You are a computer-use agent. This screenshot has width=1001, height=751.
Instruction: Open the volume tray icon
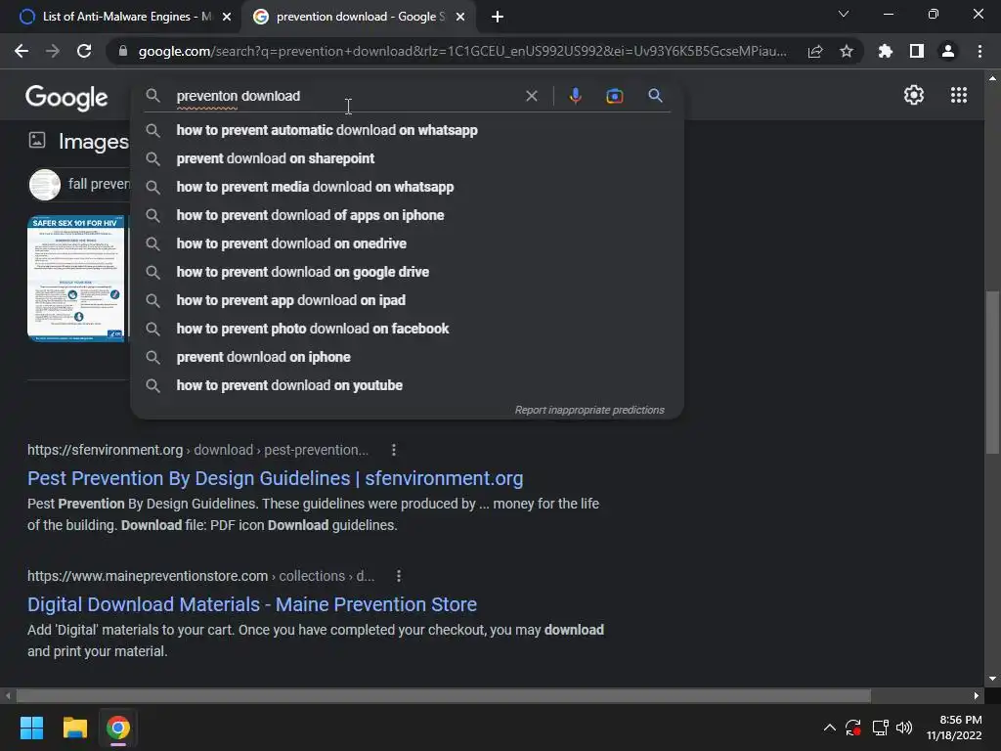point(904,728)
